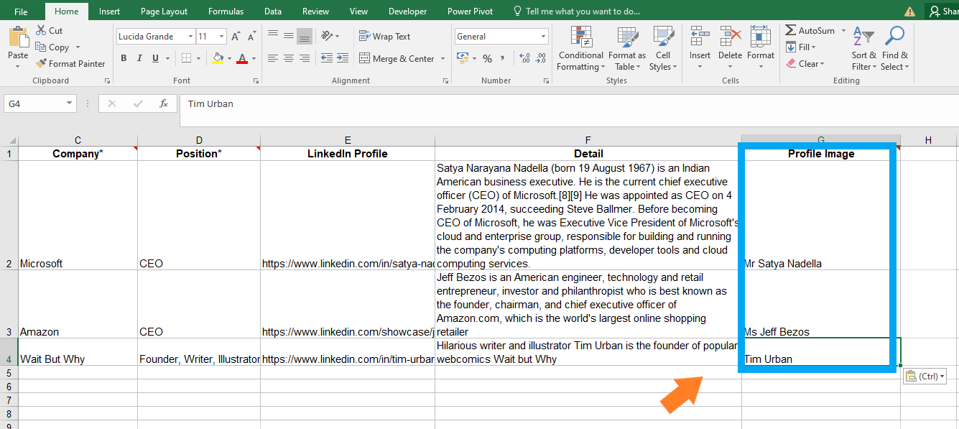Decrease font size with small A icon

tap(252, 36)
